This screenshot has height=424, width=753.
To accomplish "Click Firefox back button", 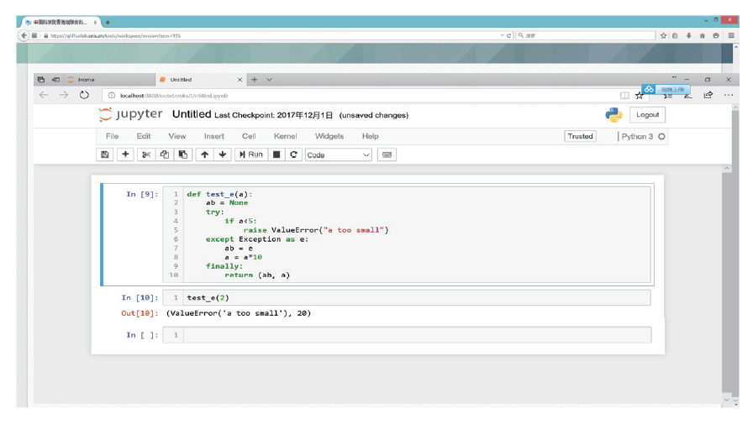I will pyautogui.click(x=24, y=35).
